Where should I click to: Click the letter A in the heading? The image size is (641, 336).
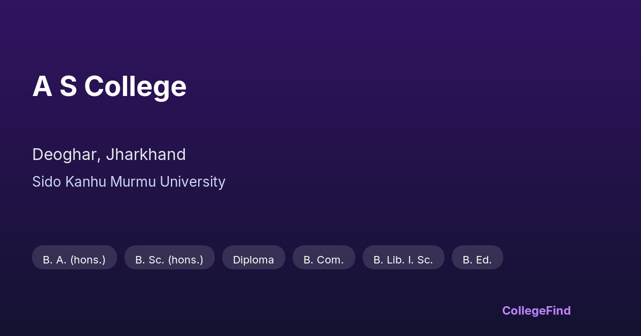[x=42, y=86]
